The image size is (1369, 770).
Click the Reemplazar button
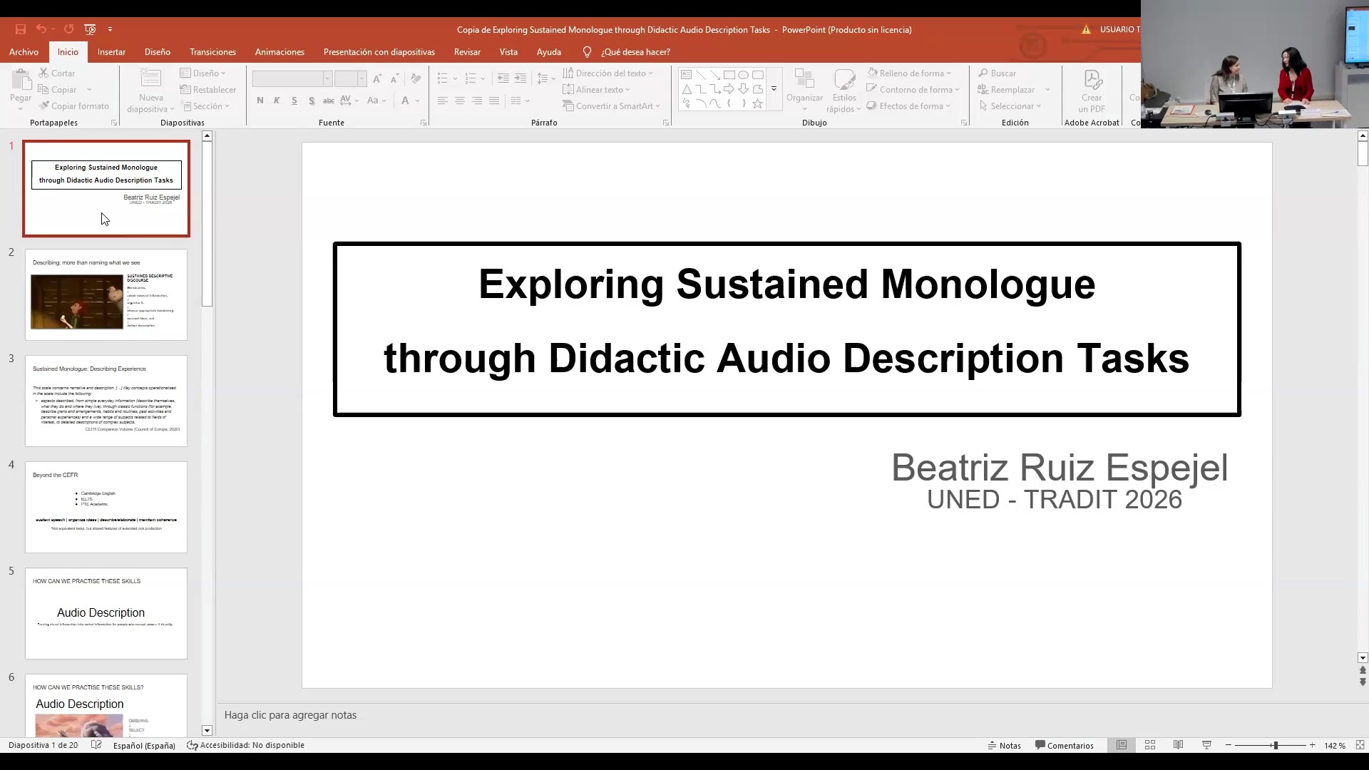pos(1006,90)
